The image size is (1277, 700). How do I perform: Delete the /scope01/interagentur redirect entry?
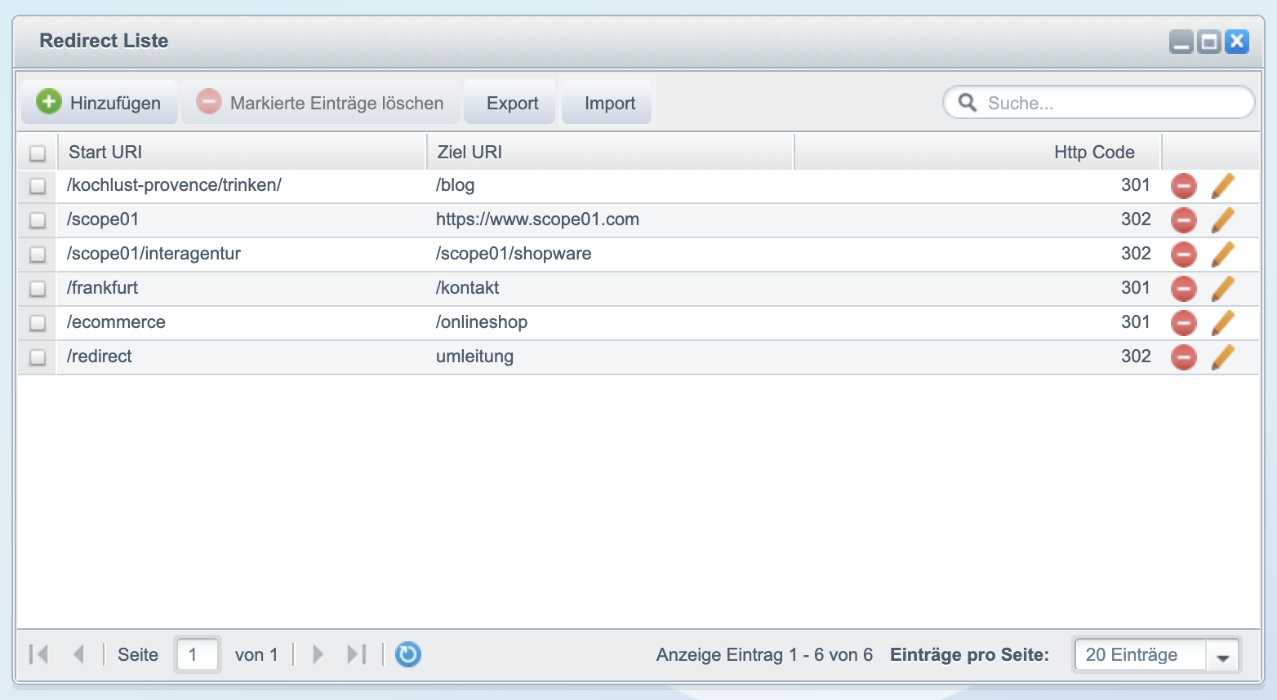(1183, 255)
